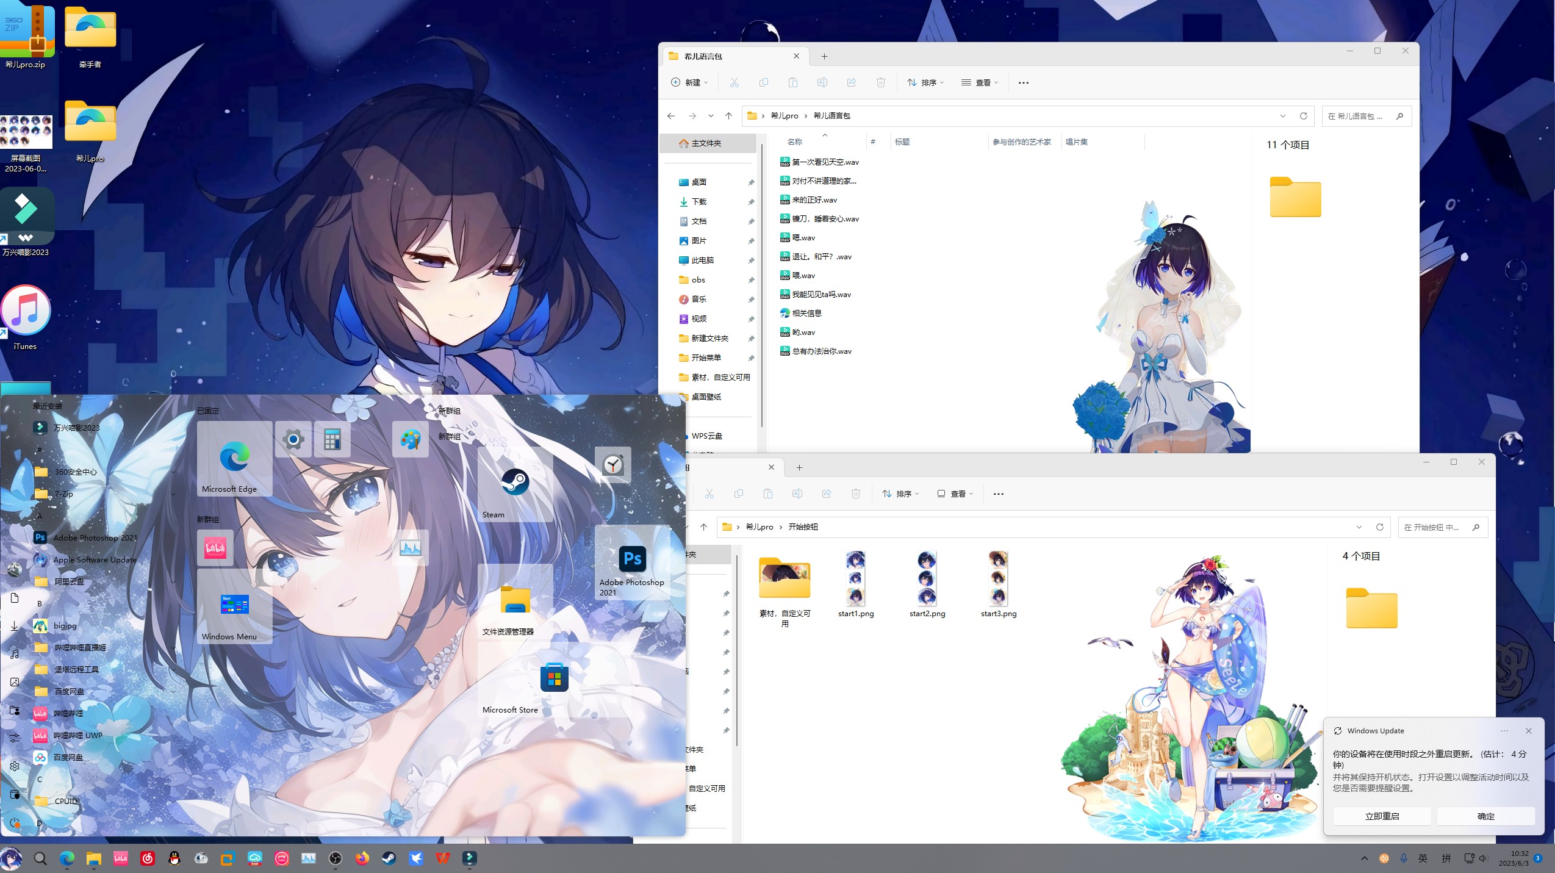The image size is (1555, 873).
Task: Click the microphone icon in the system tray
Action: click(1404, 858)
